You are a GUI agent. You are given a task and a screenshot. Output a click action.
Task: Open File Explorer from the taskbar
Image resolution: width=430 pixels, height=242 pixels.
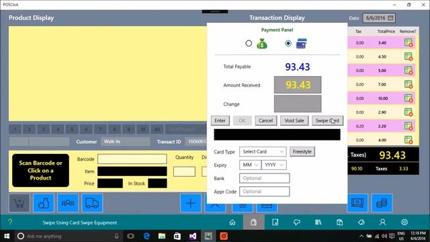coord(162,236)
